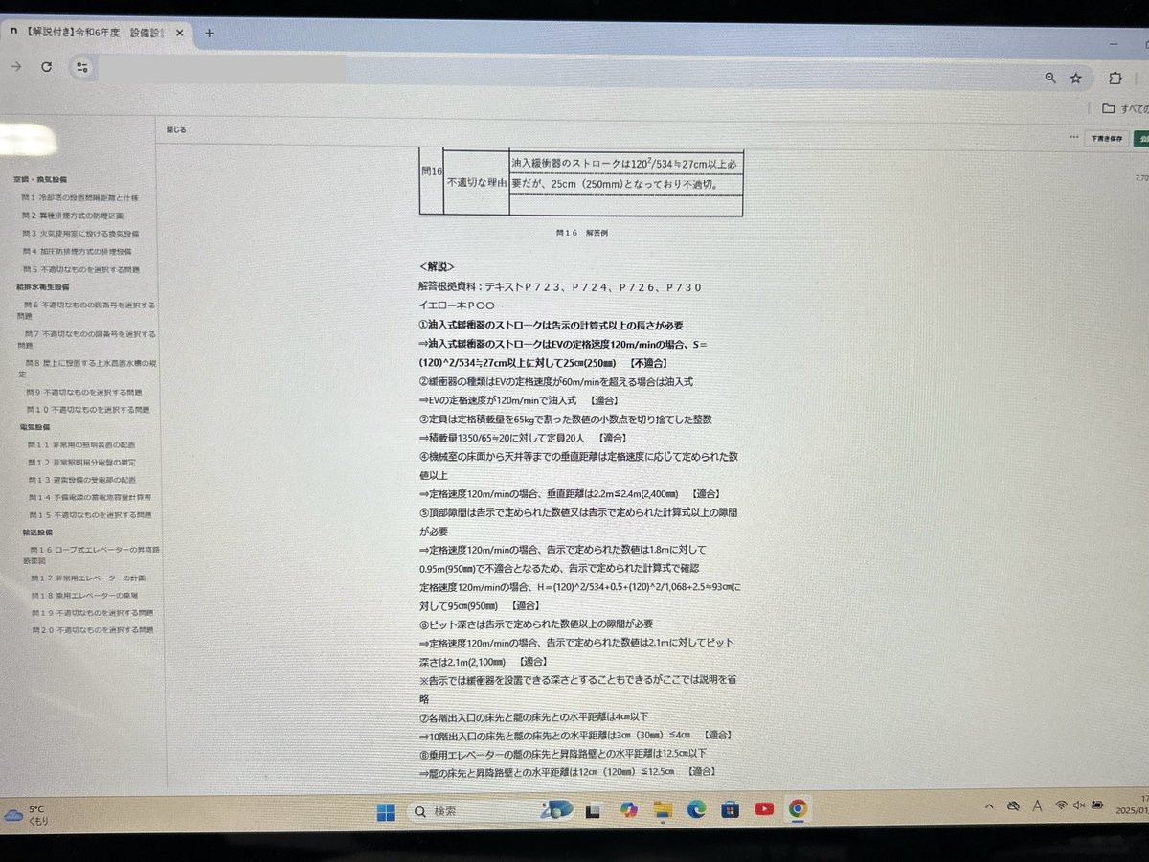Go to 問15 不適切なものを選択する問題
Screen dimensions: 1149x862
pyautogui.click(x=89, y=514)
